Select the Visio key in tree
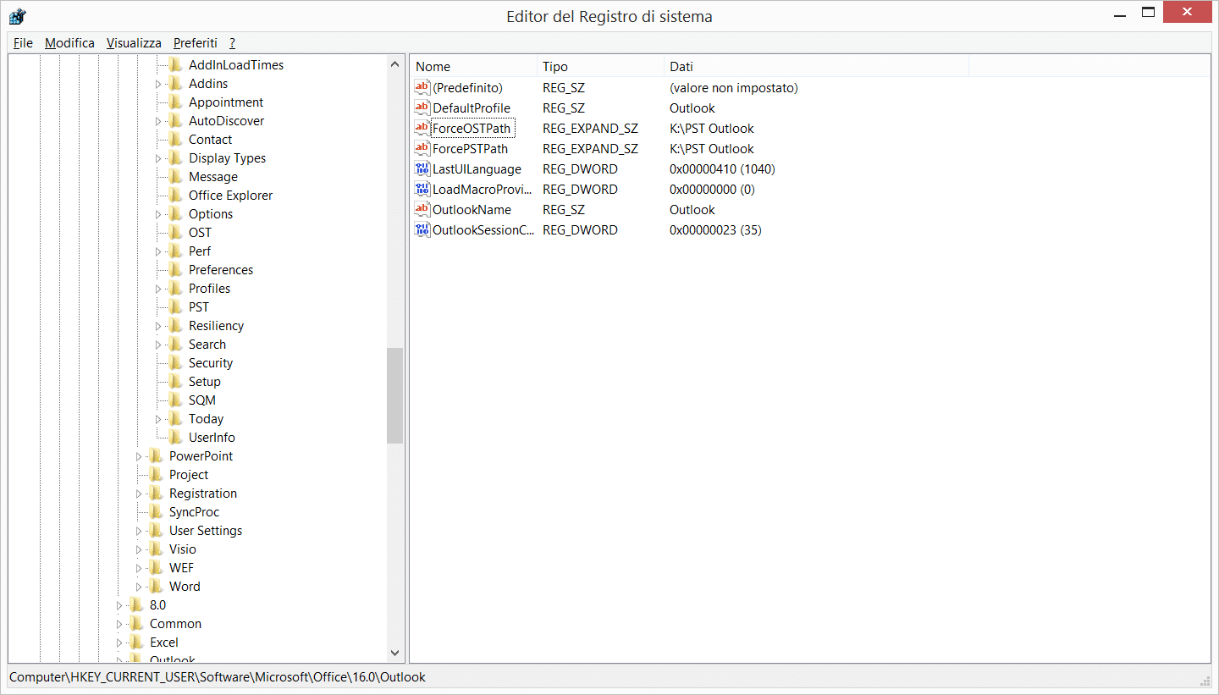This screenshot has height=695, width=1219. 183,549
